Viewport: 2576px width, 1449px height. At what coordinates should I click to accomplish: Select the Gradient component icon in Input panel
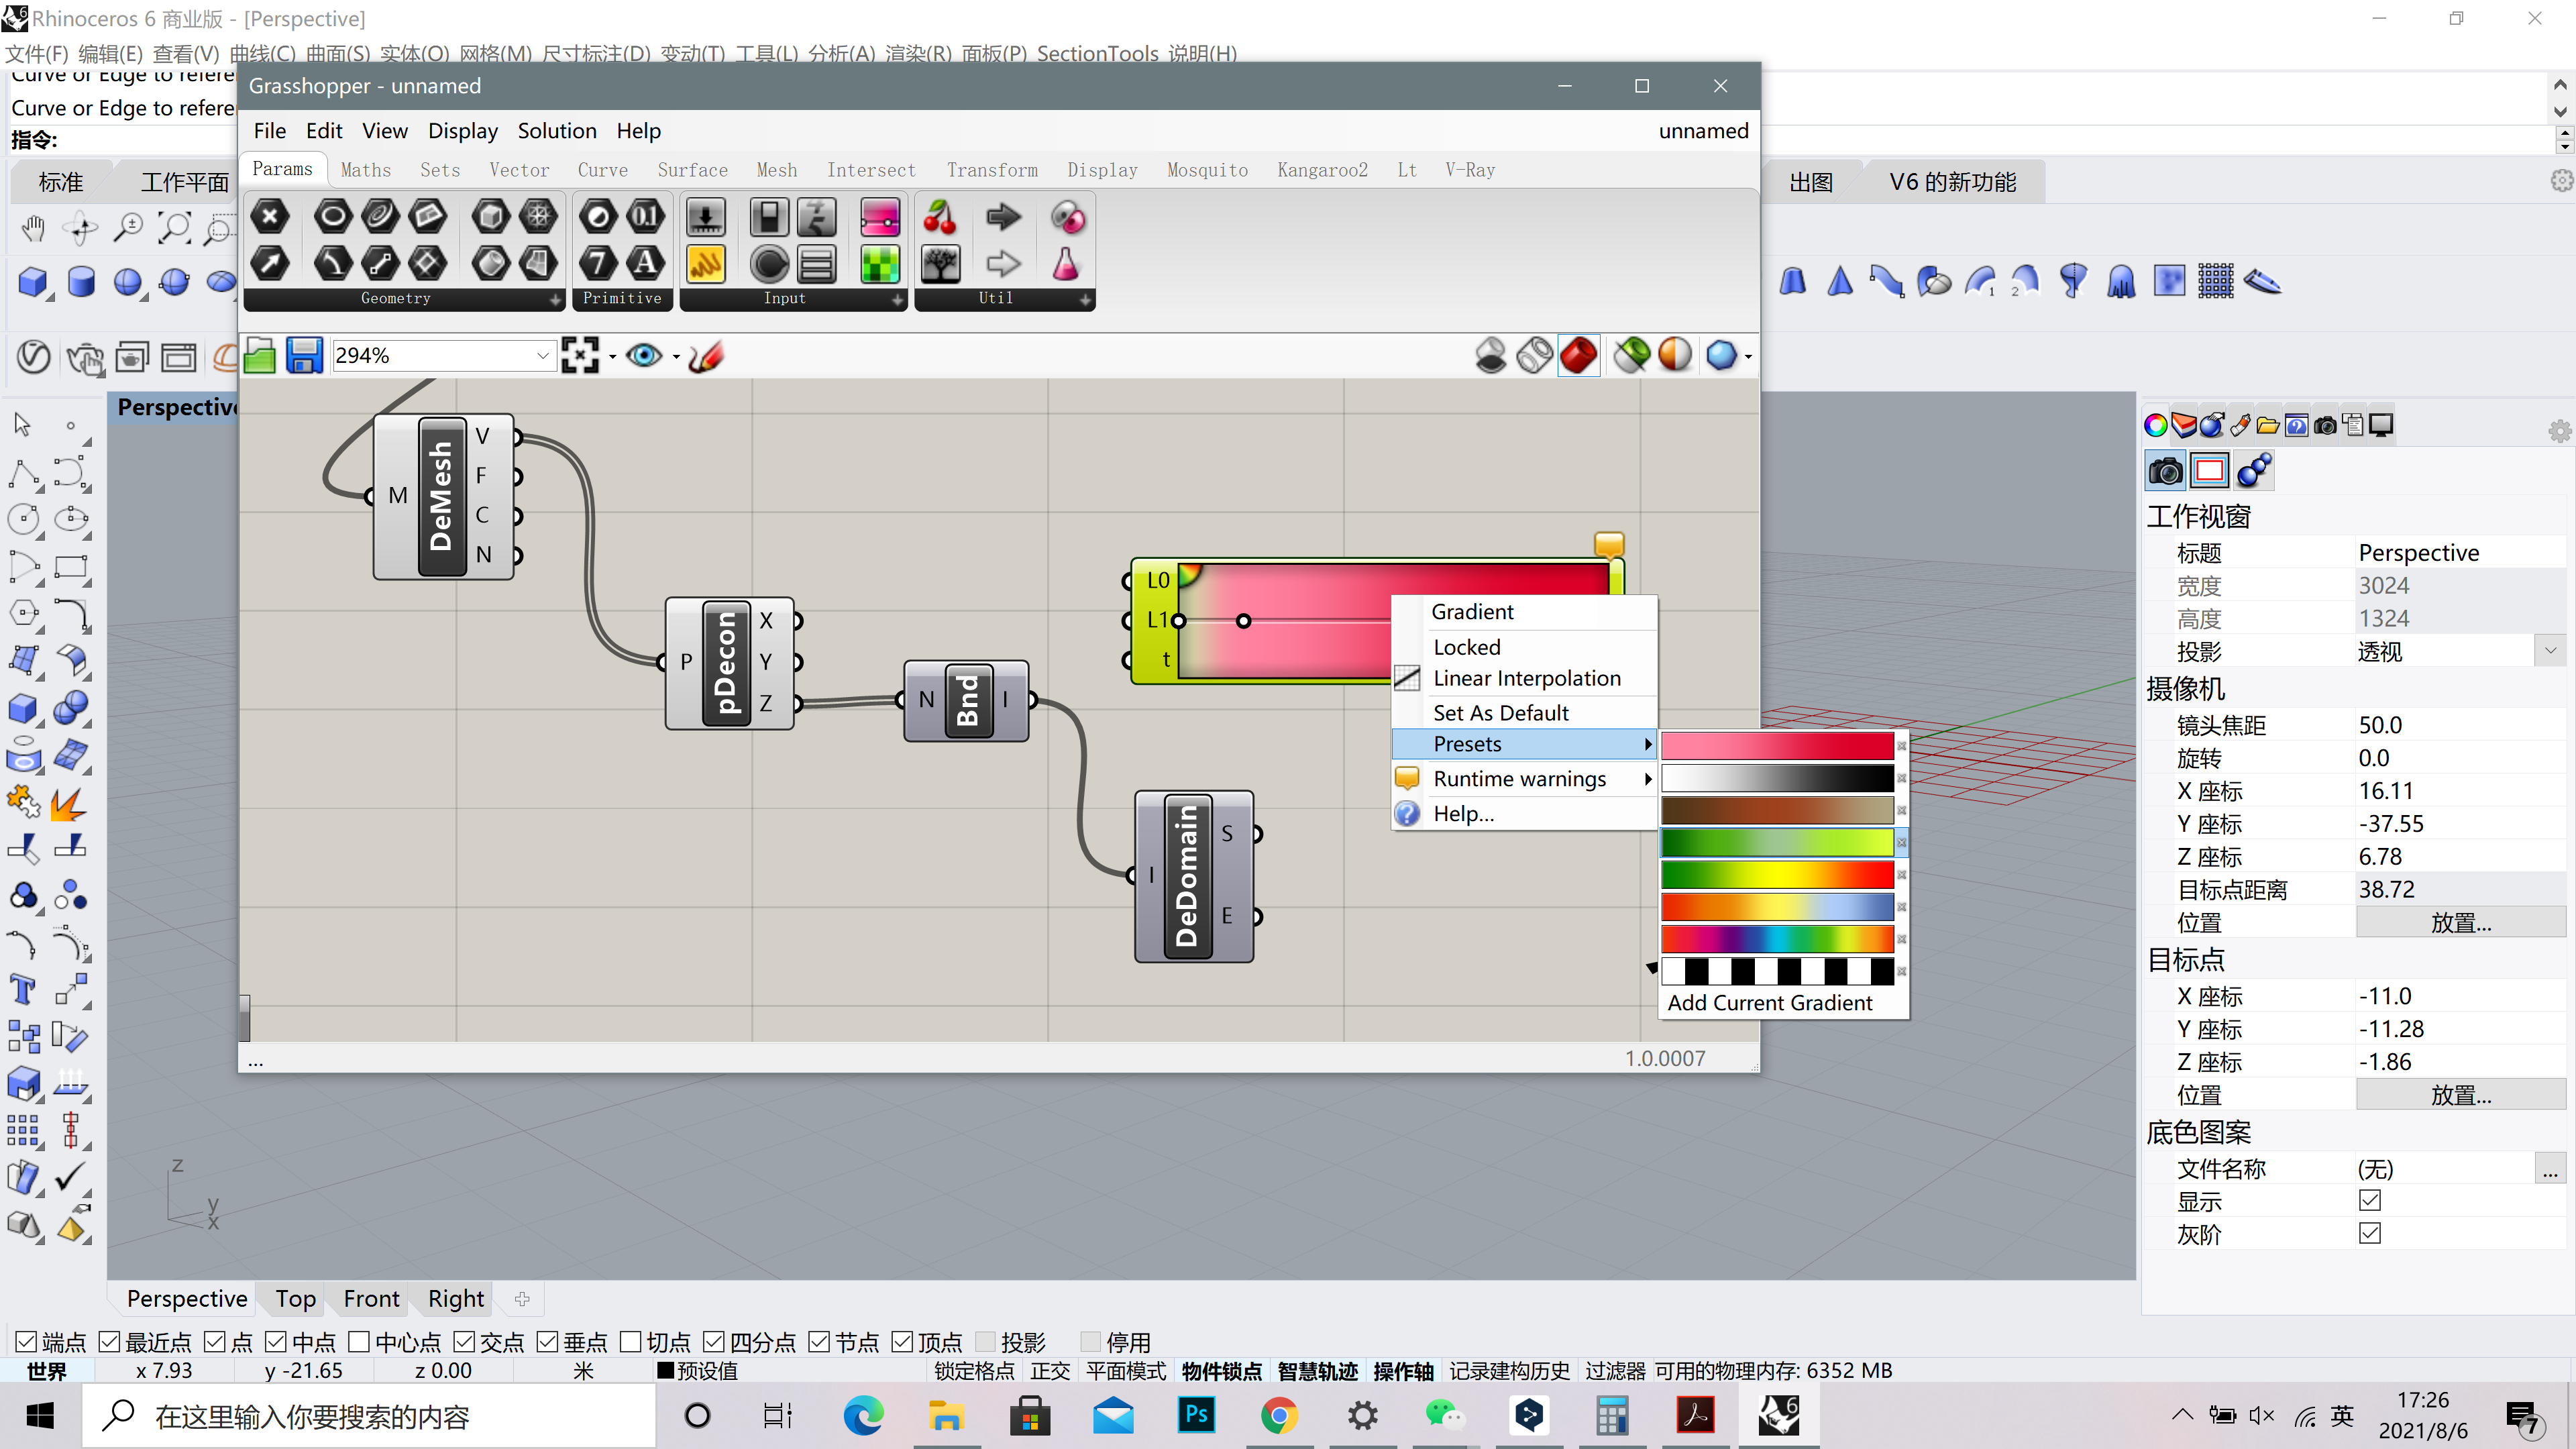coord(879,217)
